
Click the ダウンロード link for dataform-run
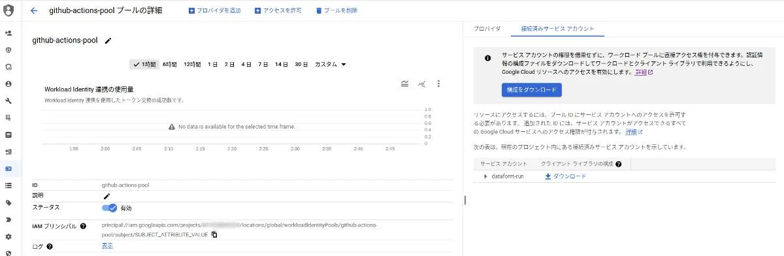(570, 176)
